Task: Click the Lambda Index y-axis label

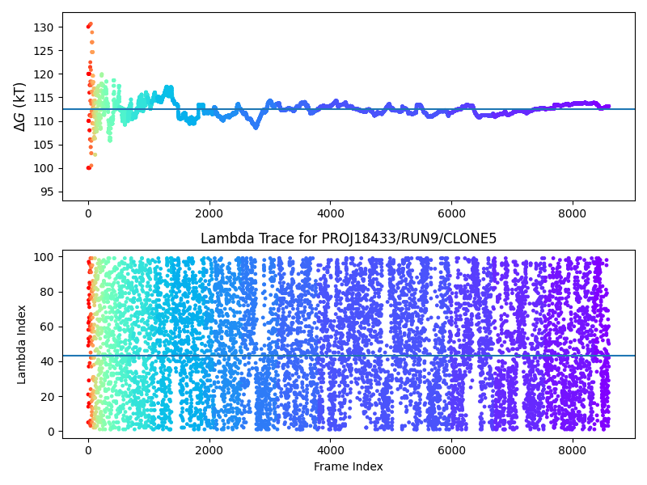Action: 22,344
